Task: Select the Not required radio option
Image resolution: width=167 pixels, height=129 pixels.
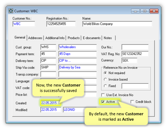Action: pyautogui.click(x=105, y=73)
